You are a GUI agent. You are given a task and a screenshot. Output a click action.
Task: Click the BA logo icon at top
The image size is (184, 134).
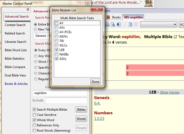point(149,3)
